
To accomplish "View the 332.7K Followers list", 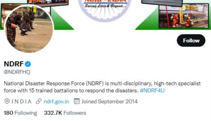I will pyautogui.click(x=65, y=113).
